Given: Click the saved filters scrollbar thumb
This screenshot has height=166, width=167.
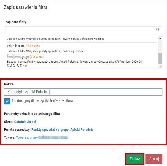Looking at the screenshot, I should (x=160, y=58).
